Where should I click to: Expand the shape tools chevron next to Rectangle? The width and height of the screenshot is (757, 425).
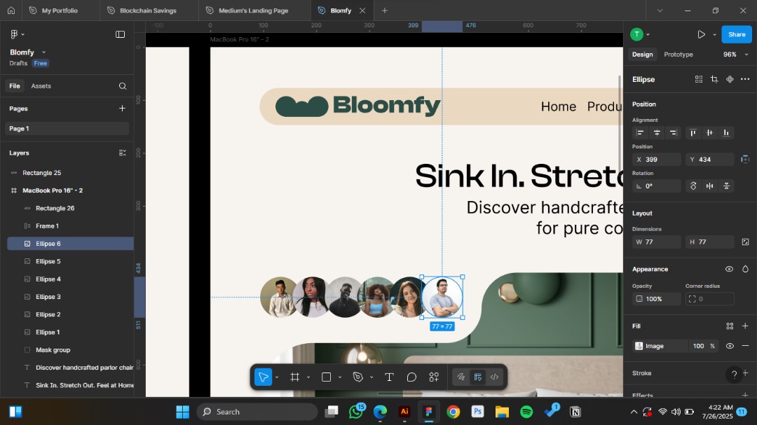(x=340, y=377)
